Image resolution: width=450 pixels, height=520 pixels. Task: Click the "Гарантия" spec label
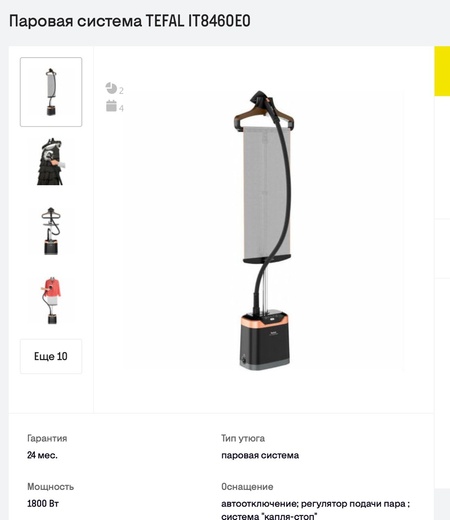click(47, 438)
